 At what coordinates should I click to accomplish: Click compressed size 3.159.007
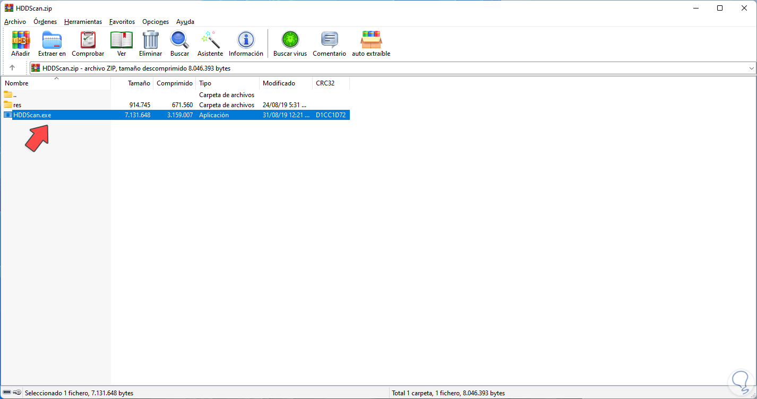(x=180, y=115)
